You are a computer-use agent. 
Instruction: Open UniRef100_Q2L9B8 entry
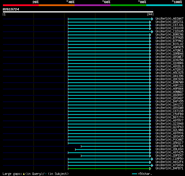pyautogui.click(x=169, y=130)
